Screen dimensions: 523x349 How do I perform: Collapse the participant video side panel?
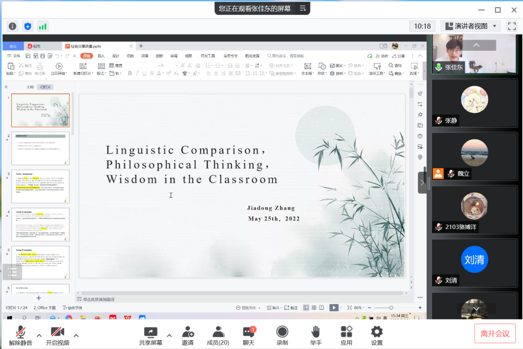click(422, 182)
